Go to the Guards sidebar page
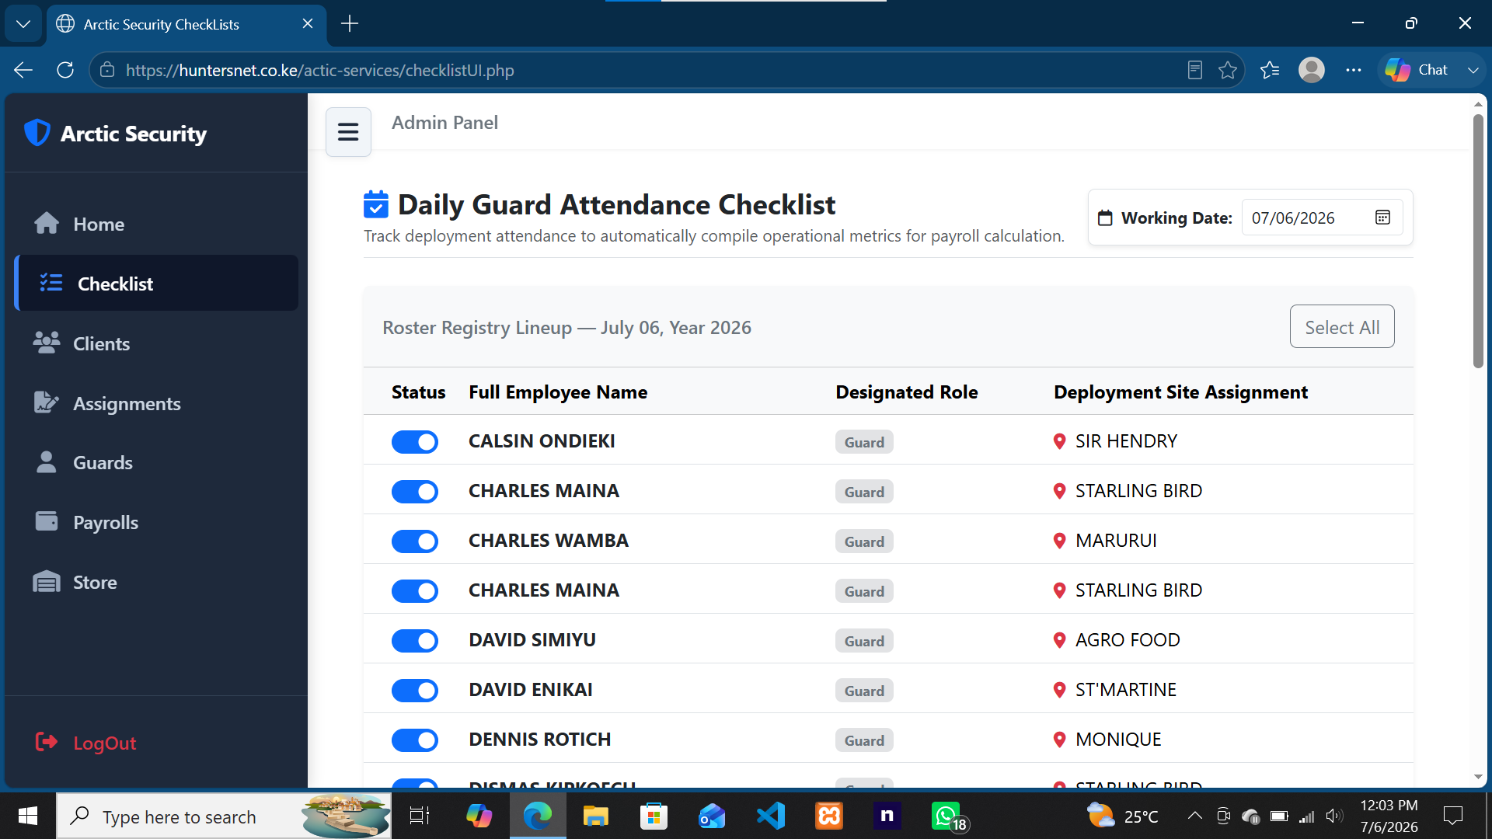The width and height of the screenshot is (1492, 839). 156,462
